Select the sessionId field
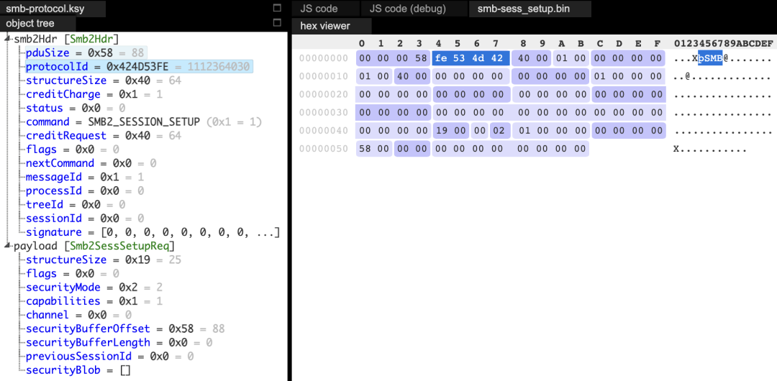This screenshot has height=381, width=777. 85,218
